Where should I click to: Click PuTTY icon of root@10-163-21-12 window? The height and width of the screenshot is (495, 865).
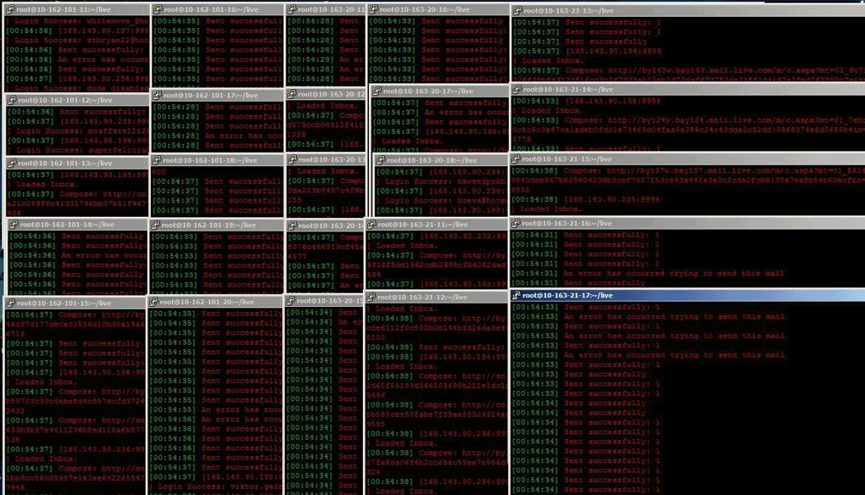[371, 298]
